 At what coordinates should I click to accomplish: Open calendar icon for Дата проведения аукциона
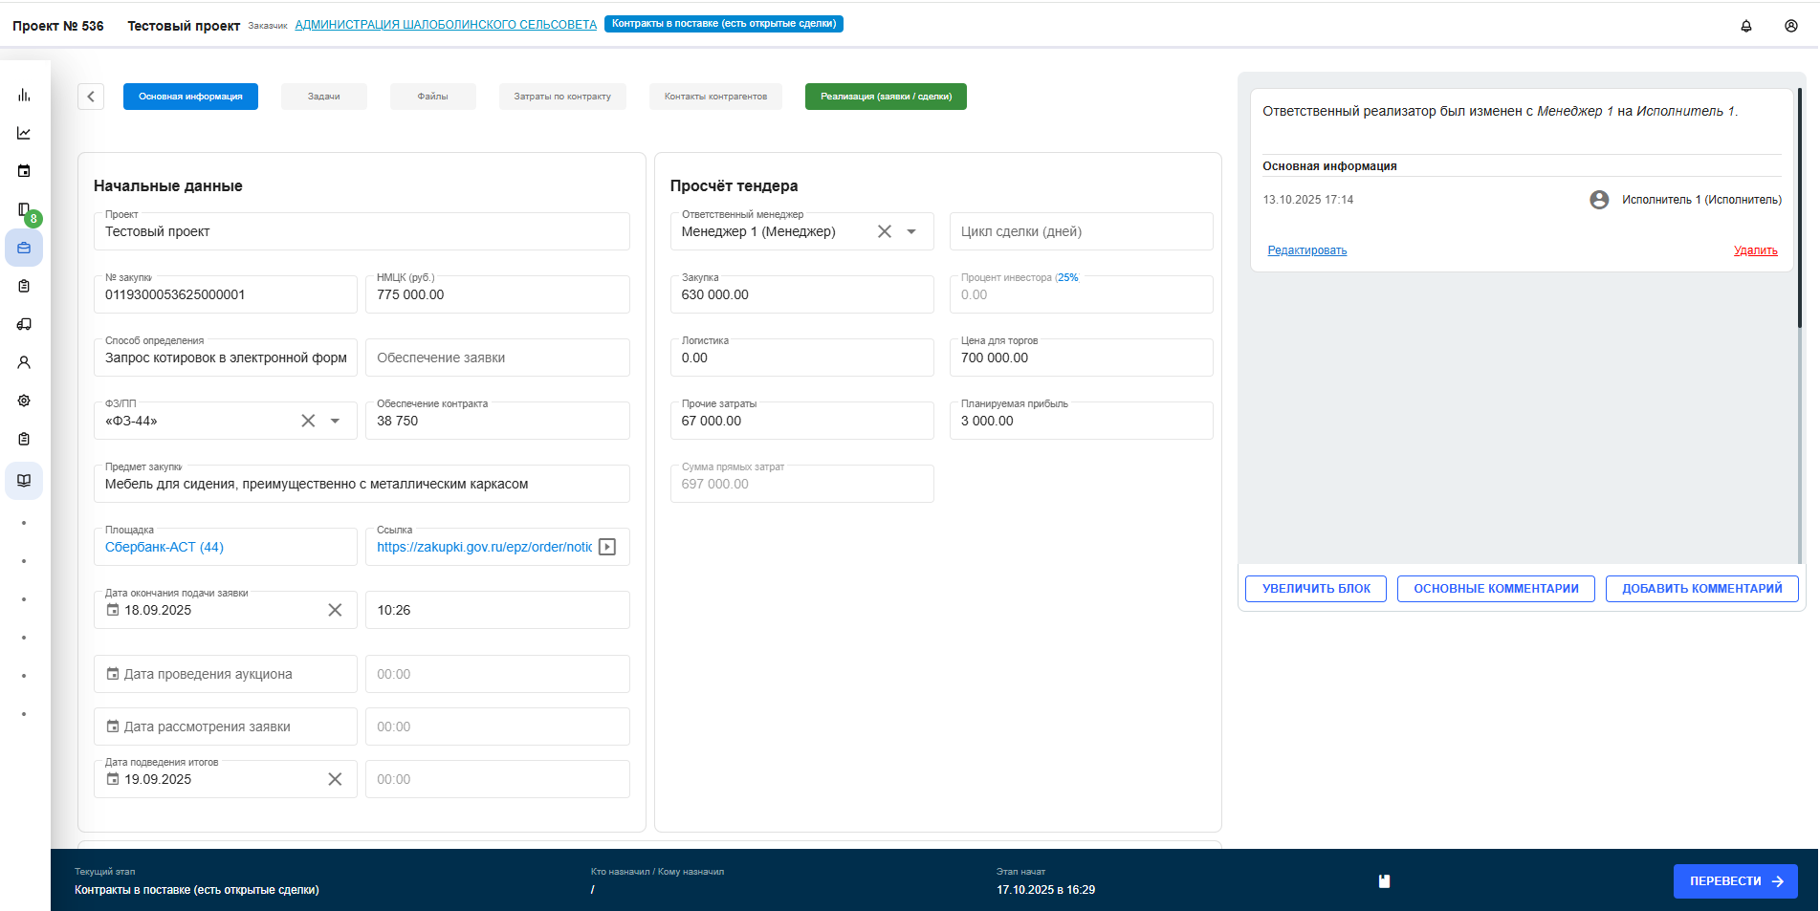click(x=113, y=674)
